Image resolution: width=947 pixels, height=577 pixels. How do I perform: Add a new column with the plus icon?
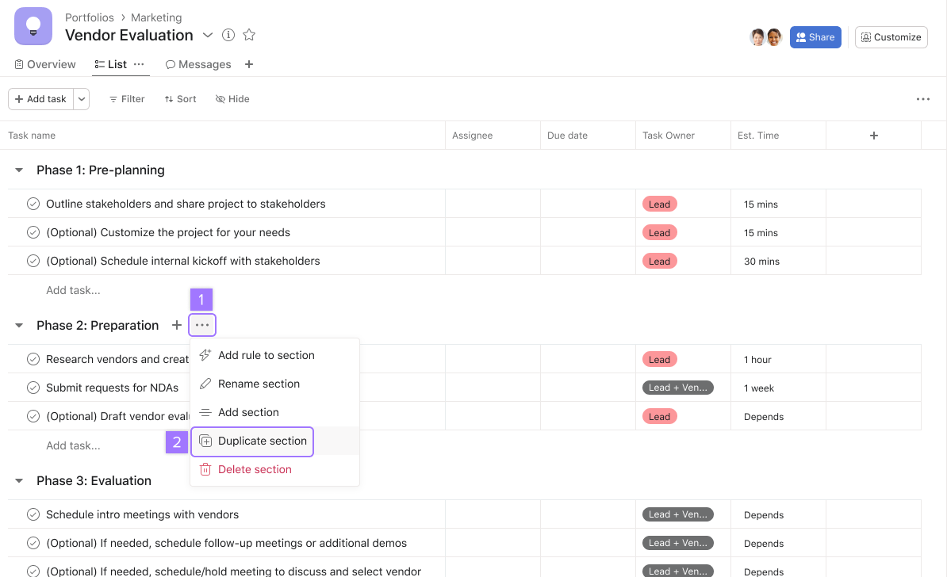873,135
